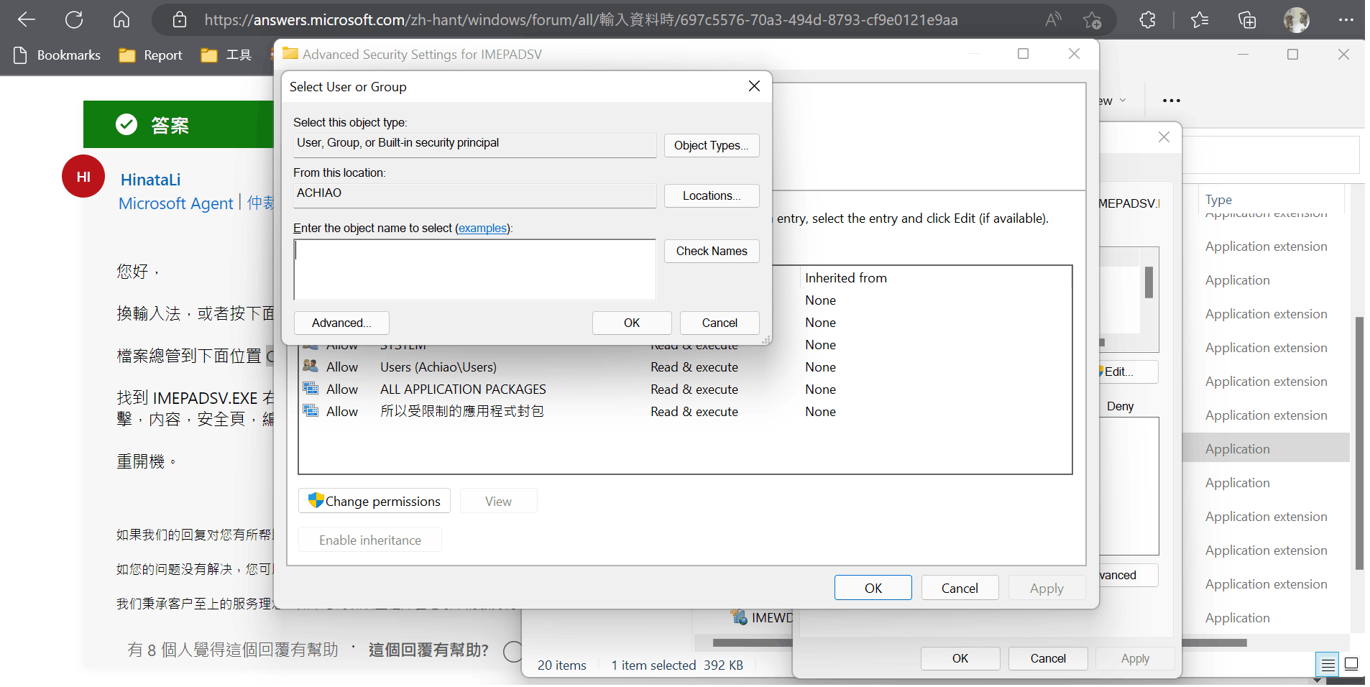1370x687 pixels.
Task: Click the HI user avatar circle
Action: click(x=83, y=177)
